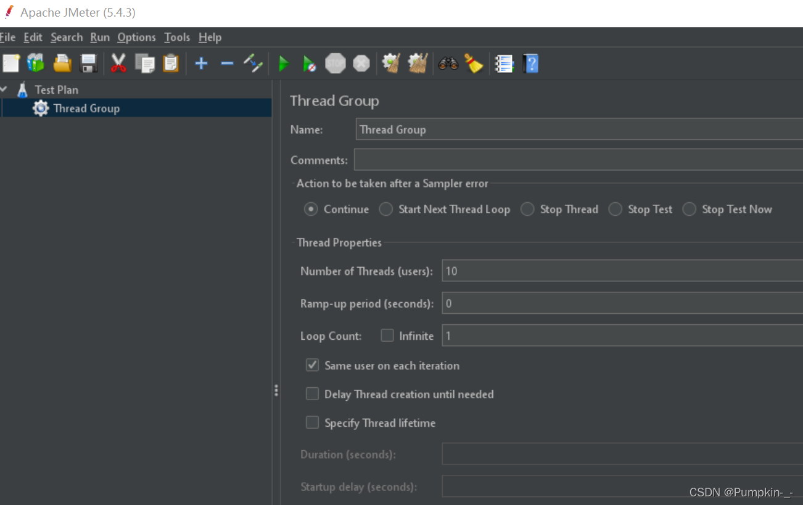
Task: Check Specify Thread lifetime
Action: pyautogui.click(x=313, y=422)
